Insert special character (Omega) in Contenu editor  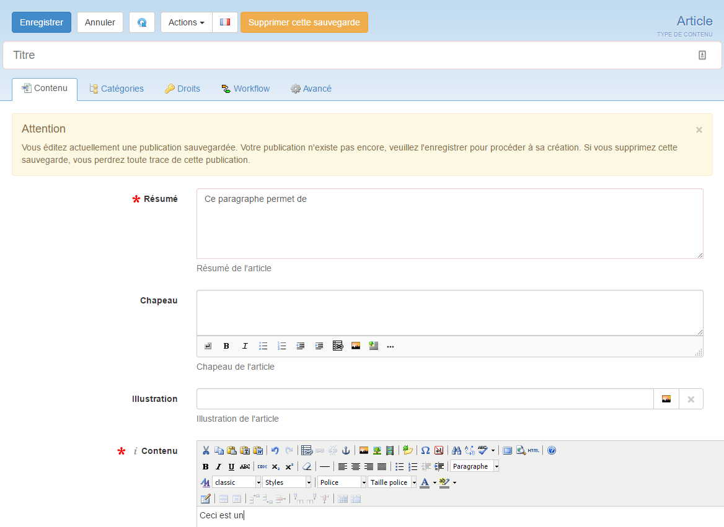click(x=426, y=450)
